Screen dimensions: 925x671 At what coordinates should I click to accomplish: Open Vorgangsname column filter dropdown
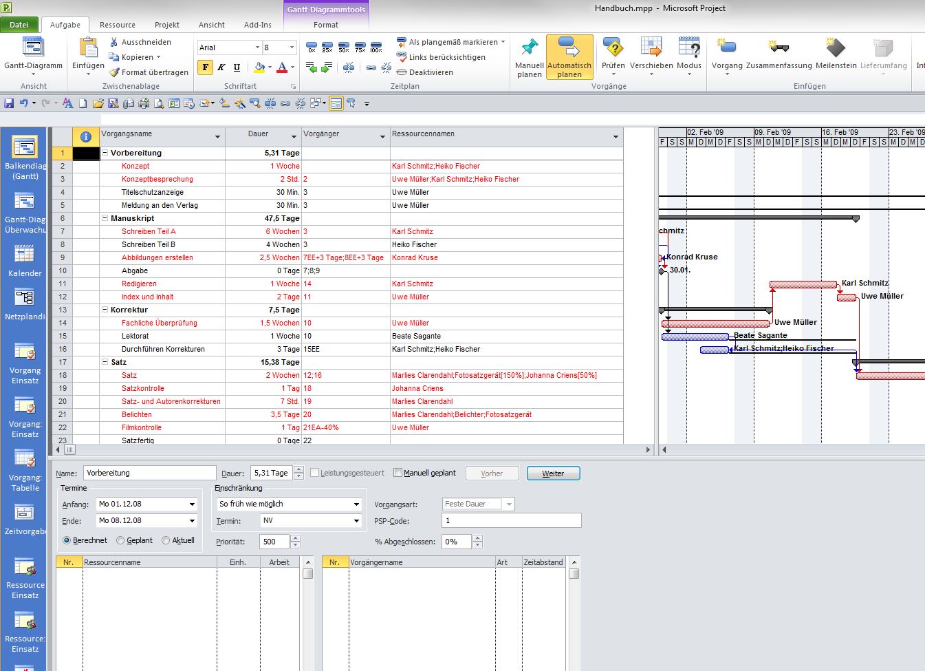(217, 137)
